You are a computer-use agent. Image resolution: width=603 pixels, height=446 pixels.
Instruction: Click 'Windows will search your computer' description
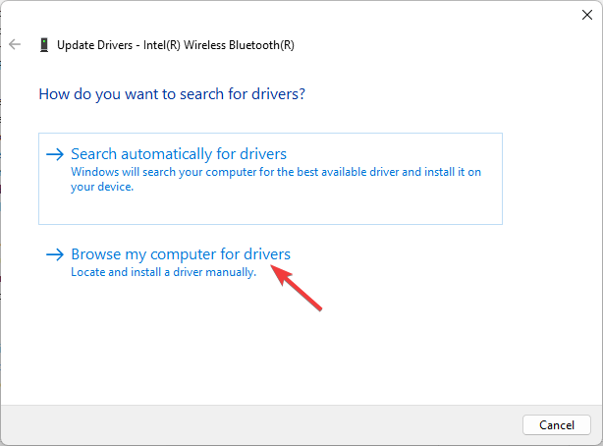coord(276,179)
